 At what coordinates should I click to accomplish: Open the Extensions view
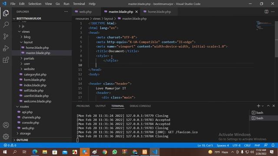(6, 60)
